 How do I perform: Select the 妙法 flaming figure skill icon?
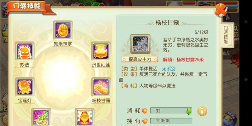click(25, 51)
